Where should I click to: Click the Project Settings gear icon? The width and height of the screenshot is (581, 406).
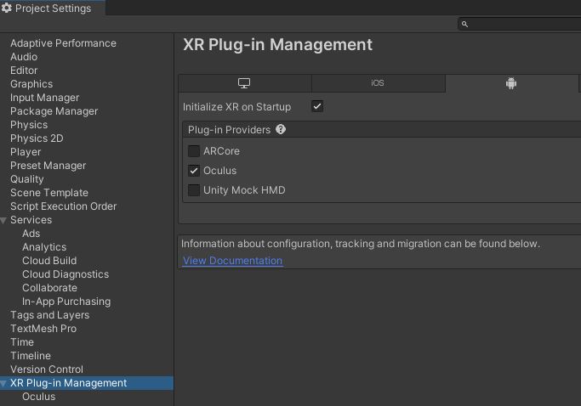(x=6, y=8)
